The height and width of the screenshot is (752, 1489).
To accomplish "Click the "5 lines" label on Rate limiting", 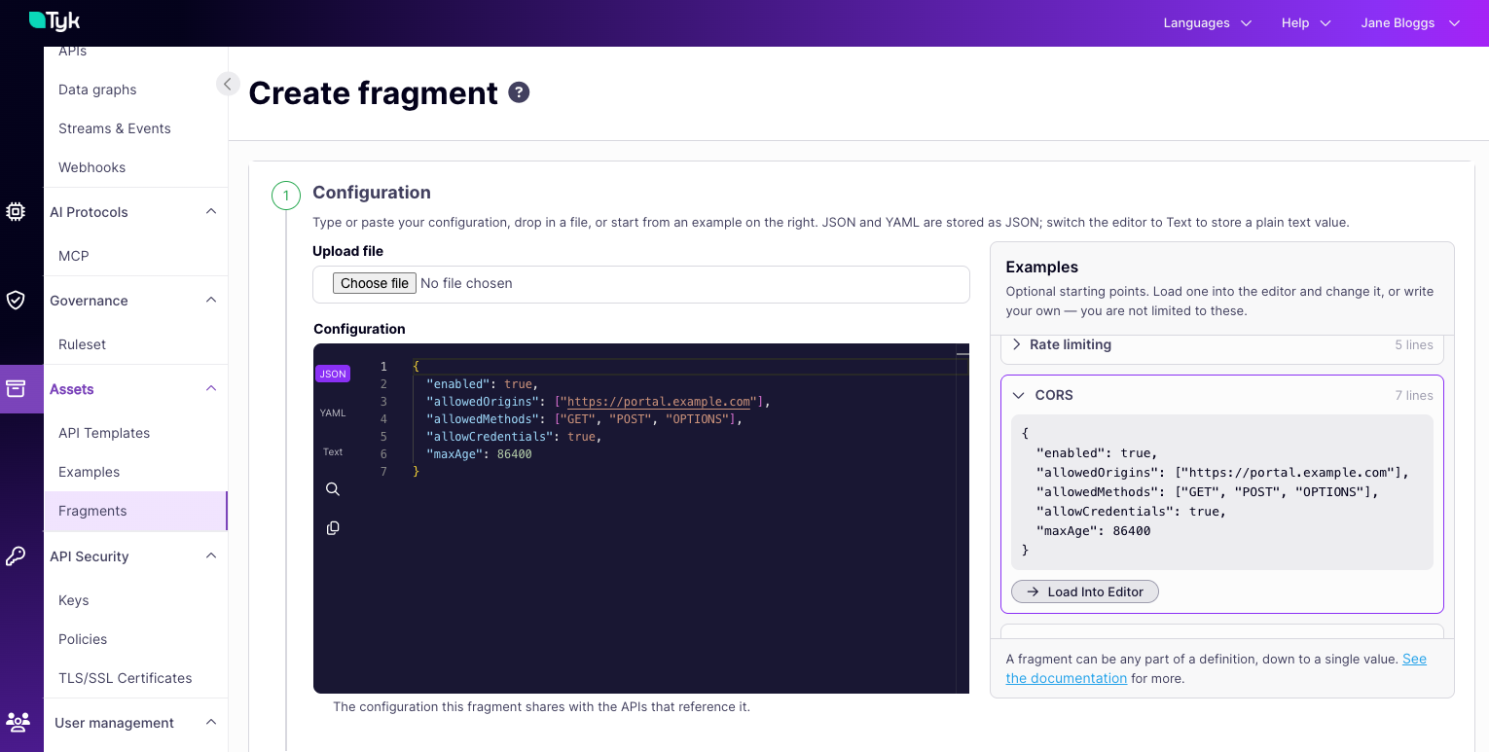I will (1413, 344).
